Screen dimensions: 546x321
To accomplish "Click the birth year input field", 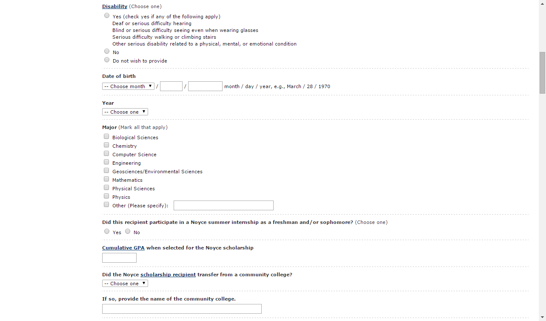I will (205, 86).
